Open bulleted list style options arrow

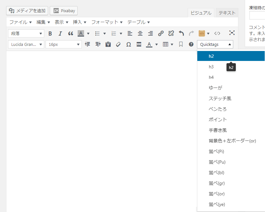[x=105, y=33]
